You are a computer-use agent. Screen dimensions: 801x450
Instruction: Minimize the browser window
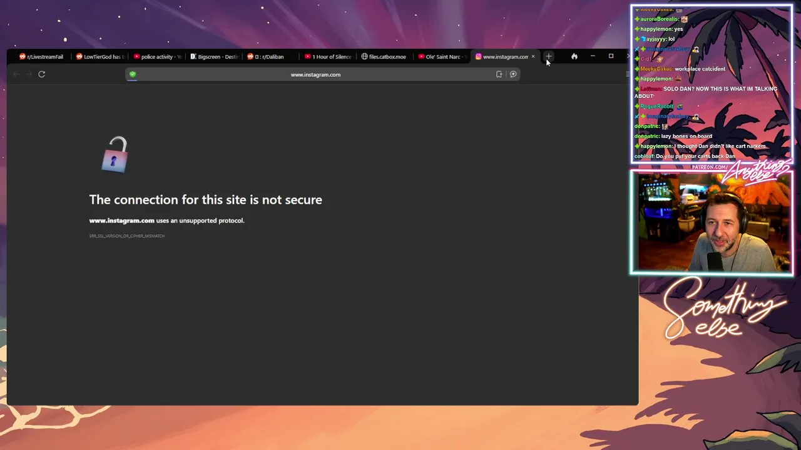593,56
